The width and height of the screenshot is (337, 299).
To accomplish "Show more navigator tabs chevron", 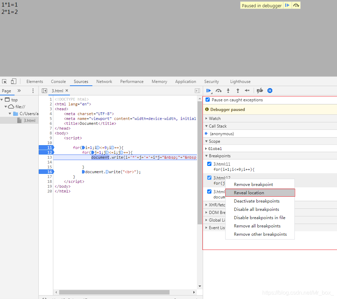I will point(19,91).
